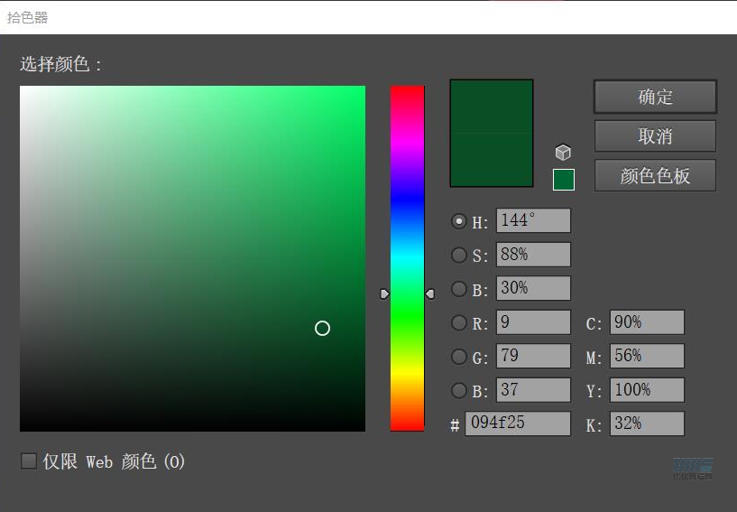Click the H field showing 144°
Viewport: 737px width, 512px height.
532,221
